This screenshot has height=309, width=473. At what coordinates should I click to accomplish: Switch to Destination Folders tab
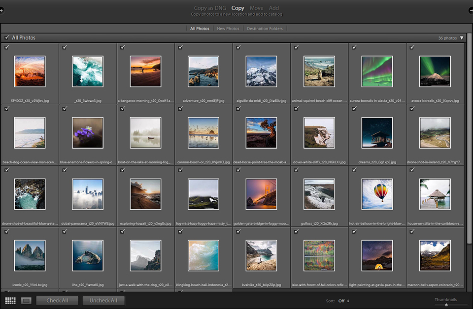coord(265,29)
